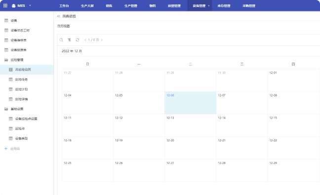Select the 12-05 calendar cell
The width and height of the screenshot is (320, 195).
[139, 102]
